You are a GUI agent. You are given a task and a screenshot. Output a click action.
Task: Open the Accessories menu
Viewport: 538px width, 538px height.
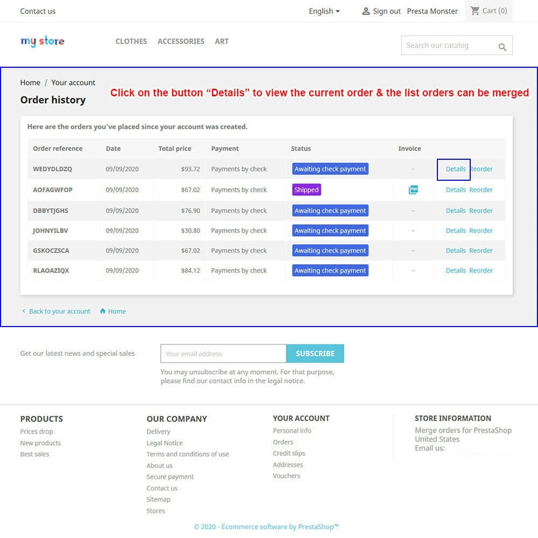pos(181,41)
